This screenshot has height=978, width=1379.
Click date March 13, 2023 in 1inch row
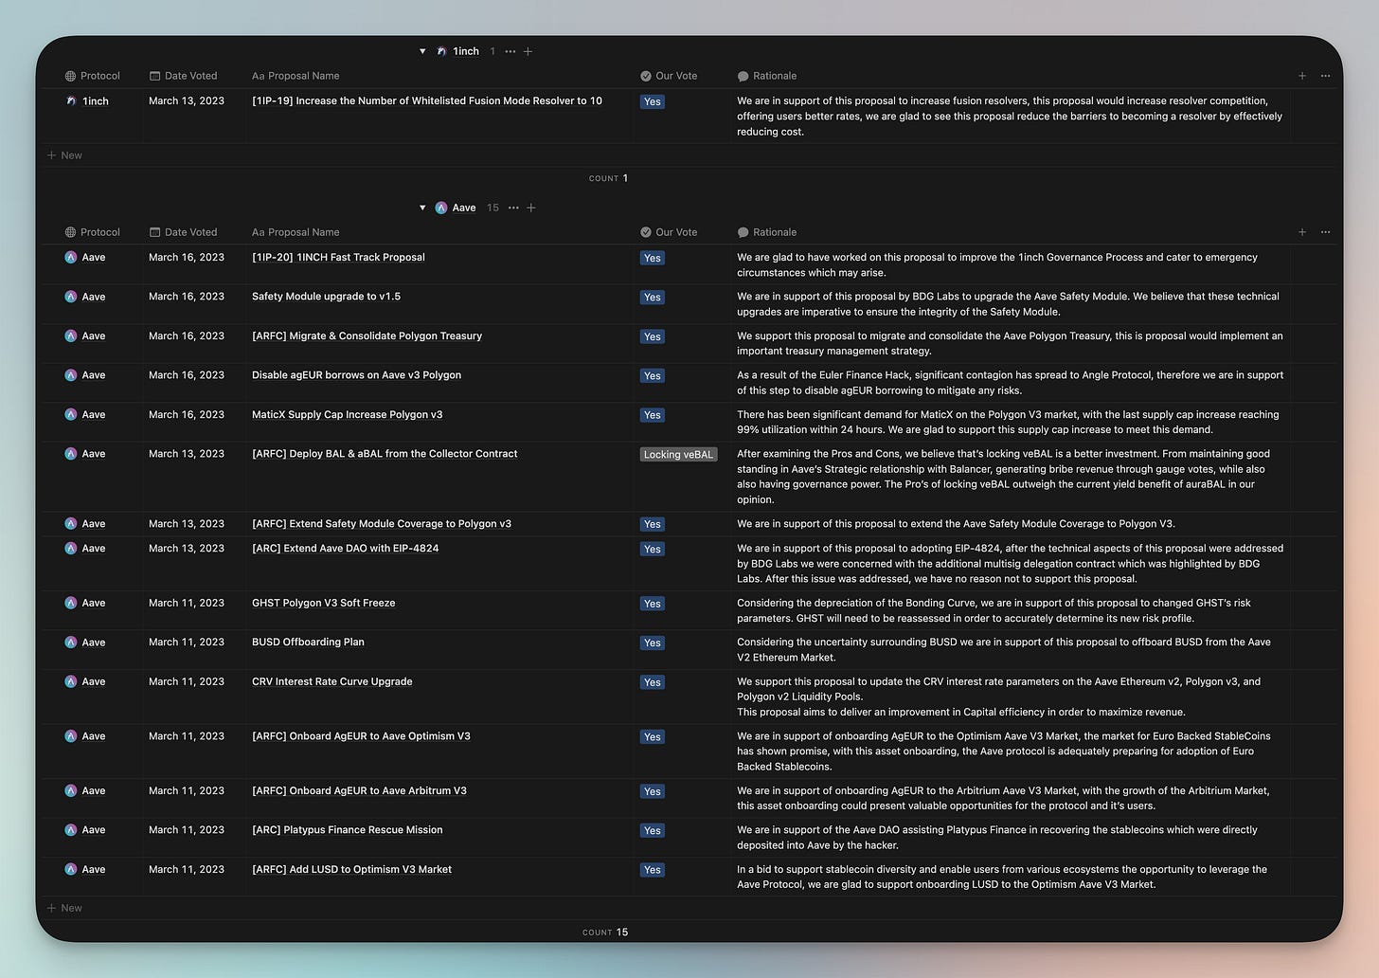click(x=187, y=100)
